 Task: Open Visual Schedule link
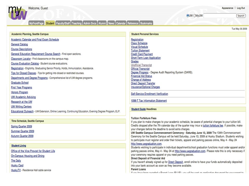(140, 47)
